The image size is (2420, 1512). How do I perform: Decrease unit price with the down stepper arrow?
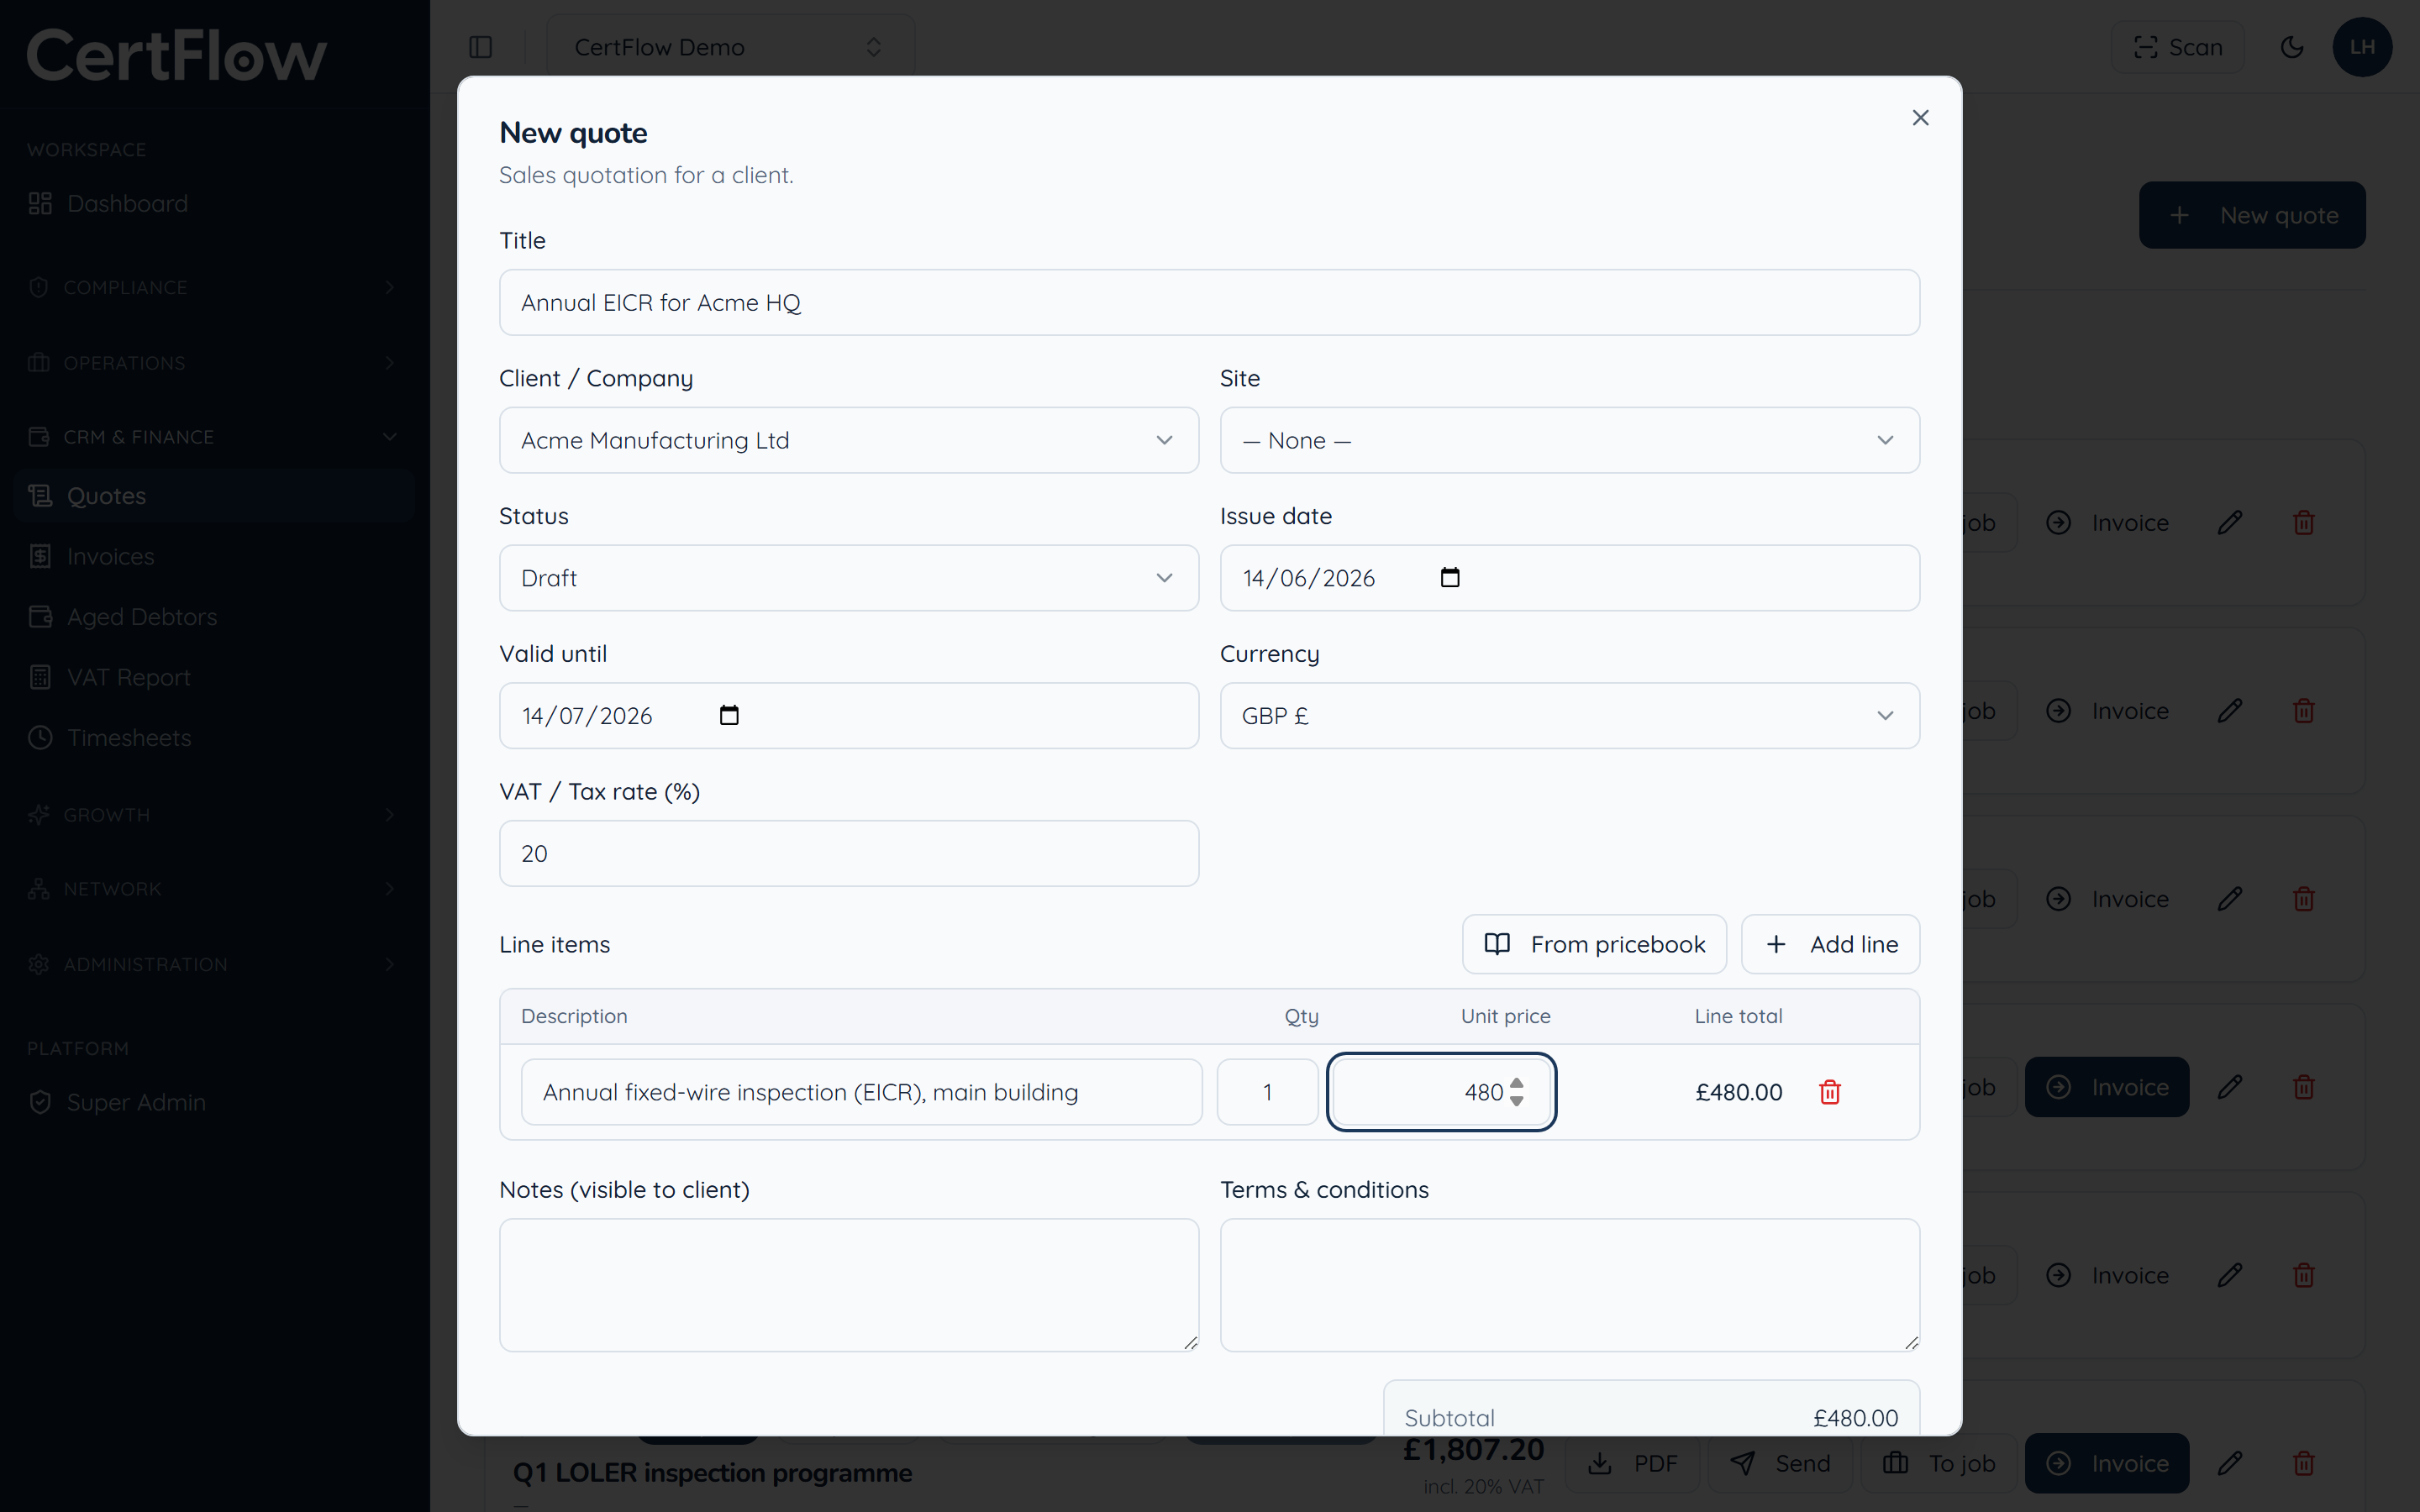(x=1517, y=1101)
